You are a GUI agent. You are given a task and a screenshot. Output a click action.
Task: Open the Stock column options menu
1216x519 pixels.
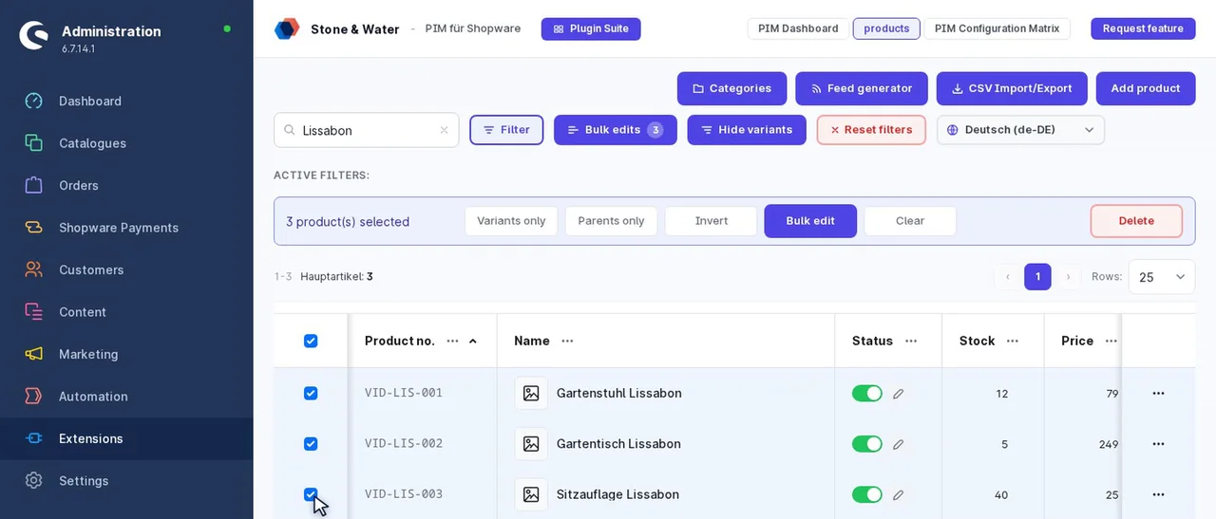1013,341
